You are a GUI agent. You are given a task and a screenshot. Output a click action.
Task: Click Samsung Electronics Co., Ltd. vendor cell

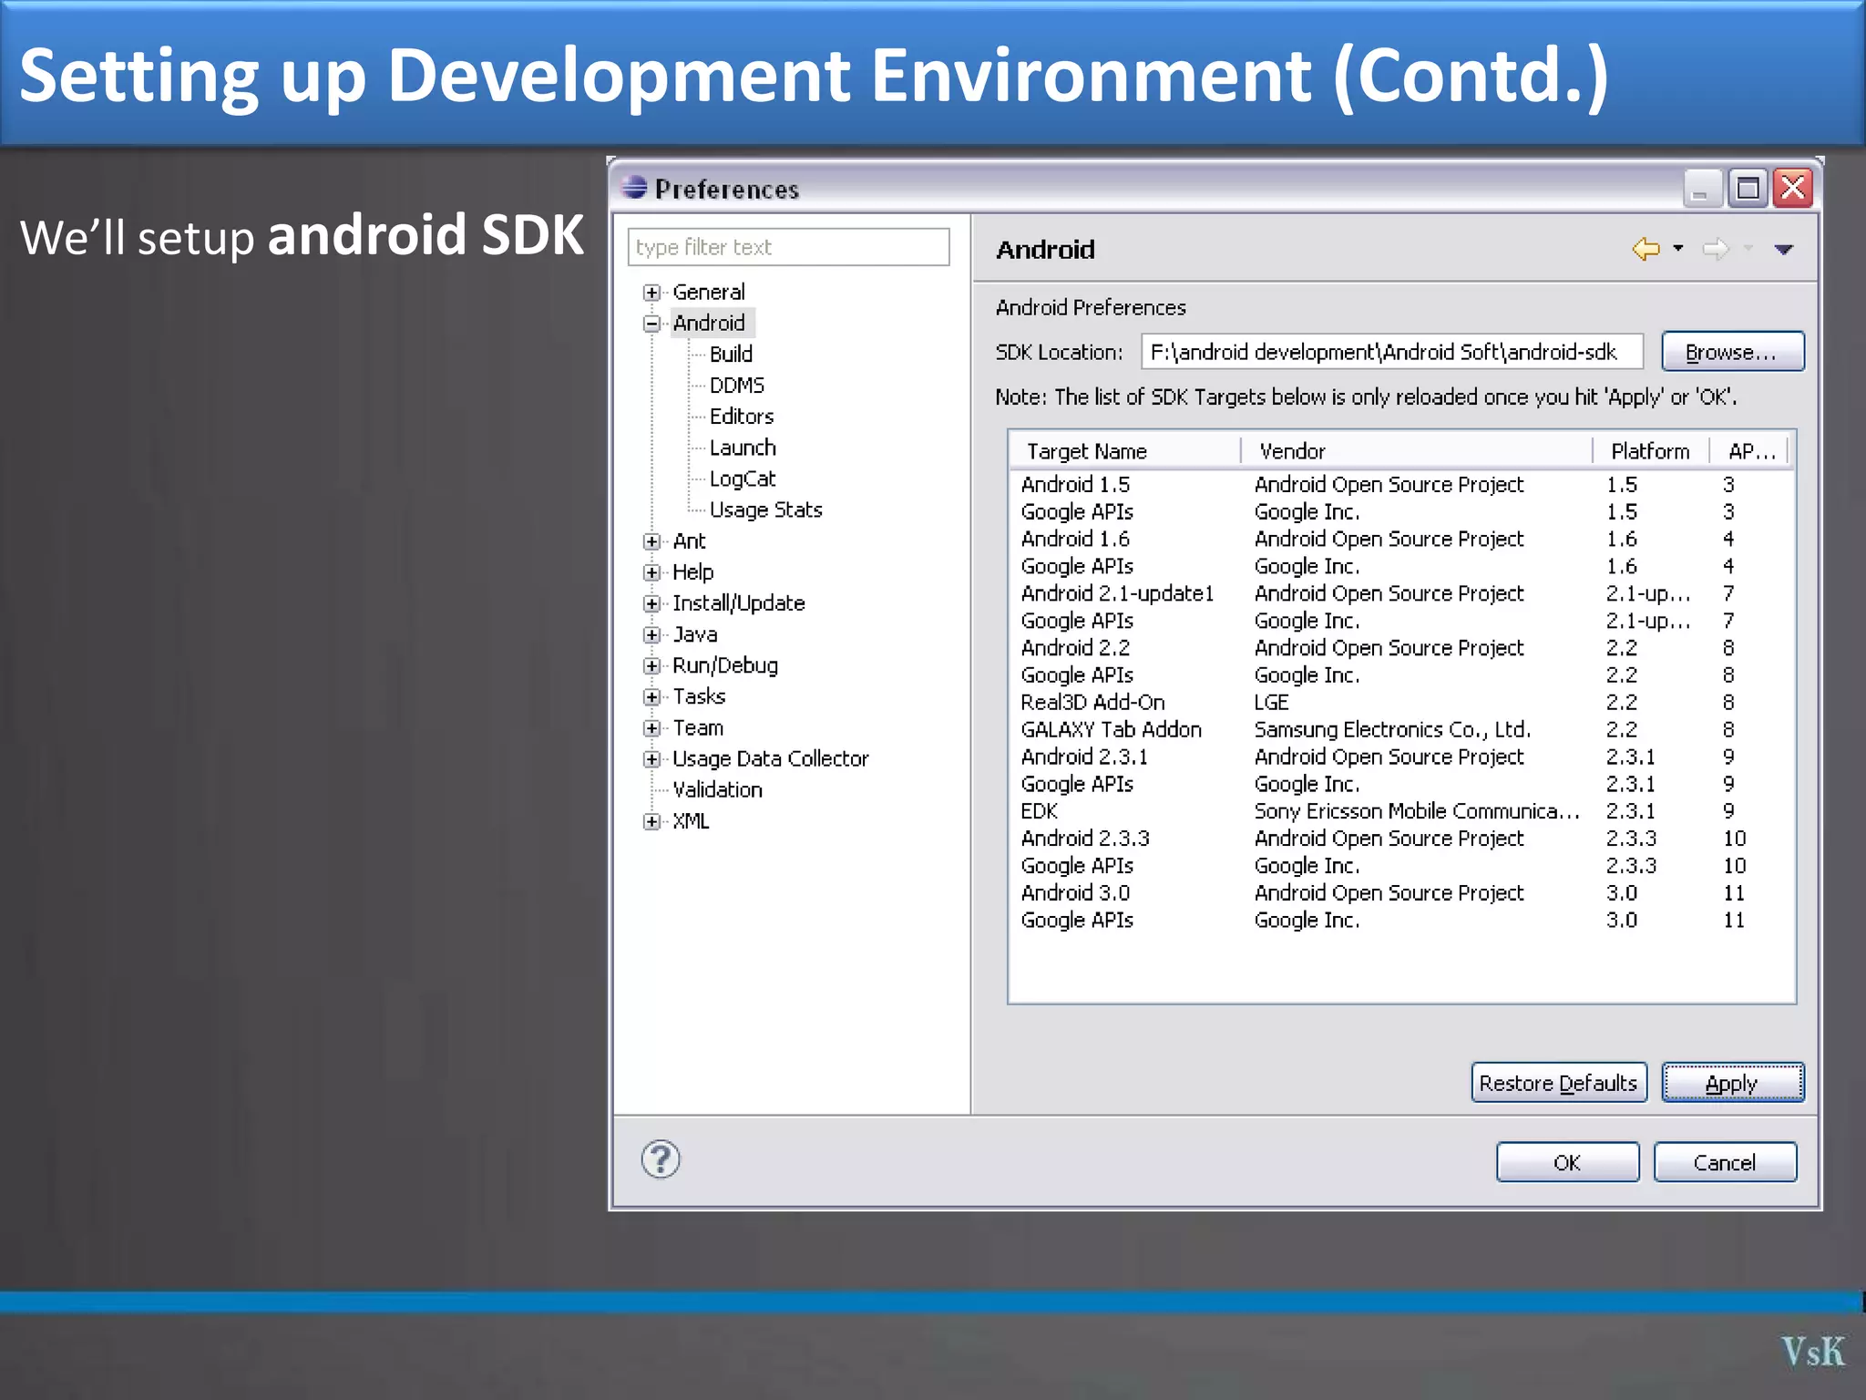tap(1392, 729)
